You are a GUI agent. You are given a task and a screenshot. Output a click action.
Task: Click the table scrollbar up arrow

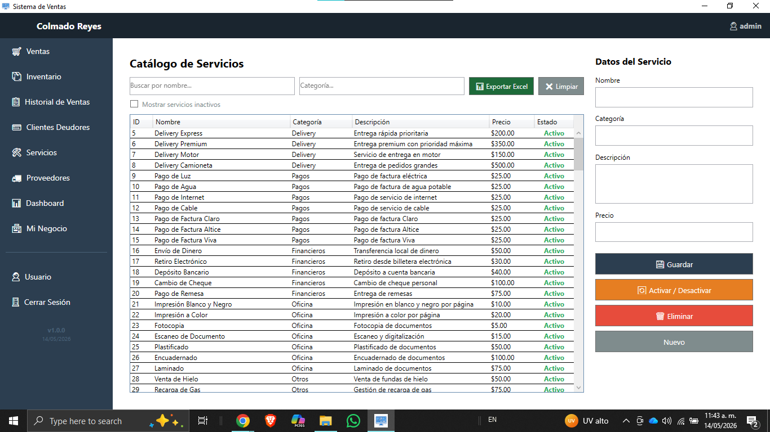coord(579,133)
